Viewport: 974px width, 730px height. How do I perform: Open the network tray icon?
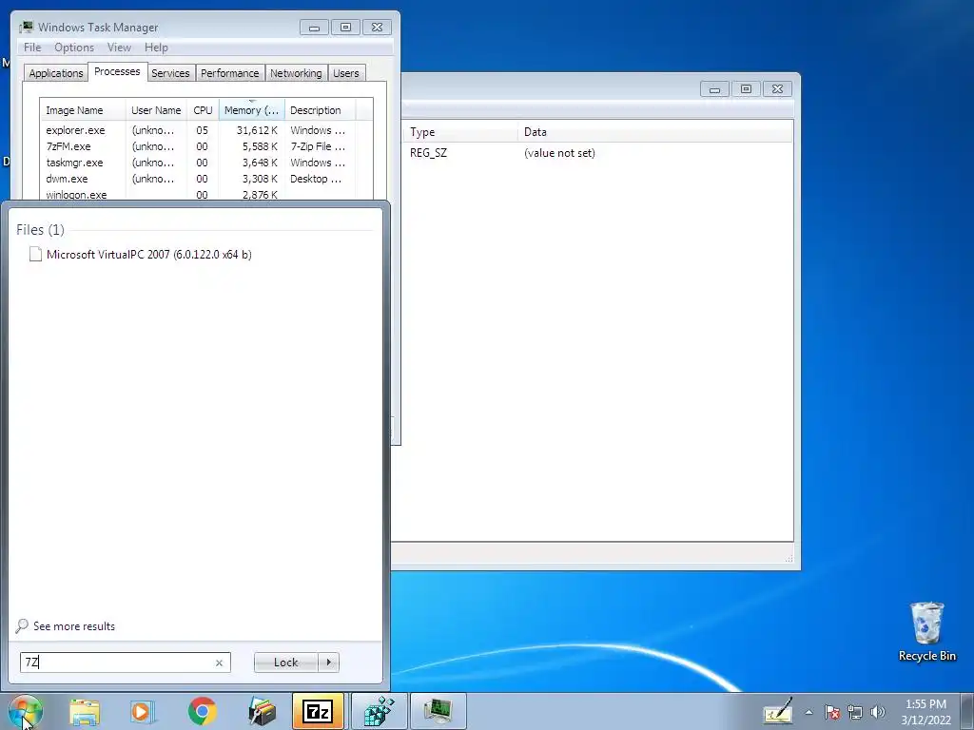(855, 713)
